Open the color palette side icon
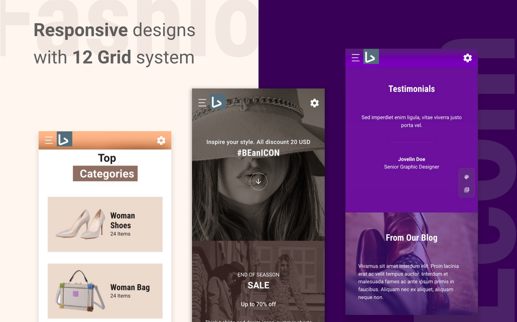Screen dimensions: 517x322 coord(467,177)
